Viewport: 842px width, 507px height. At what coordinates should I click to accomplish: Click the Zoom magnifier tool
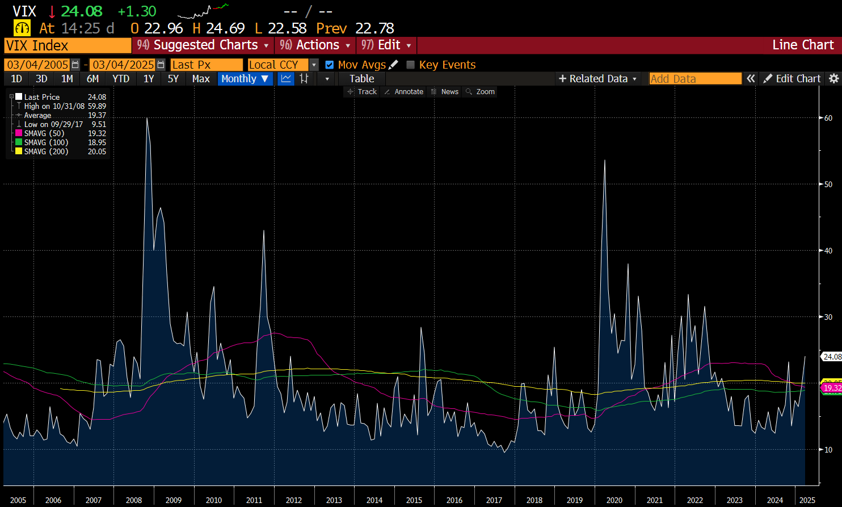tap(479, 92)
